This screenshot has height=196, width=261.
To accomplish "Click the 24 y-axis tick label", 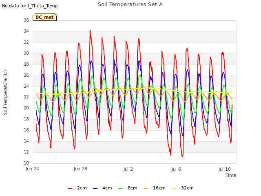I will tap(26, 86).
